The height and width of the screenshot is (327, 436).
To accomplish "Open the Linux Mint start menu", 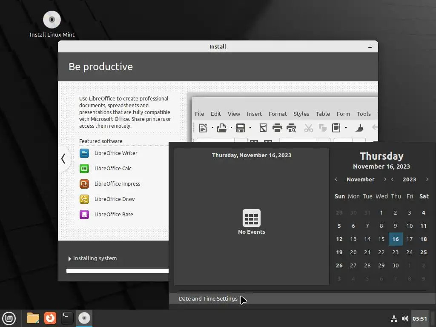I will tap(9, 318).
